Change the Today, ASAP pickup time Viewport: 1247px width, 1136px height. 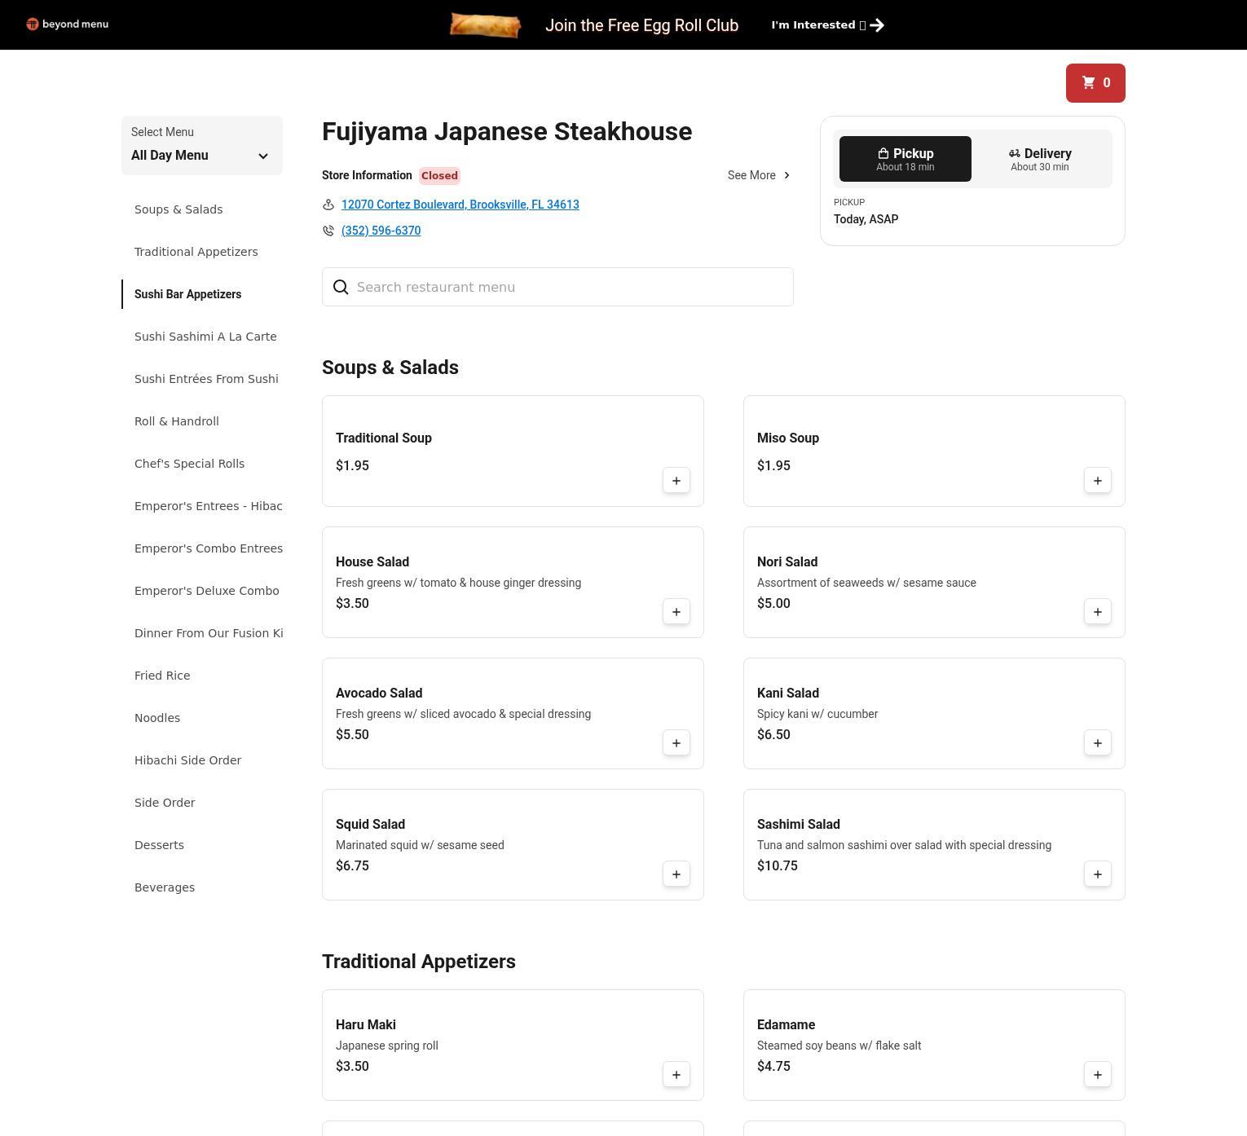pos(866,219)
